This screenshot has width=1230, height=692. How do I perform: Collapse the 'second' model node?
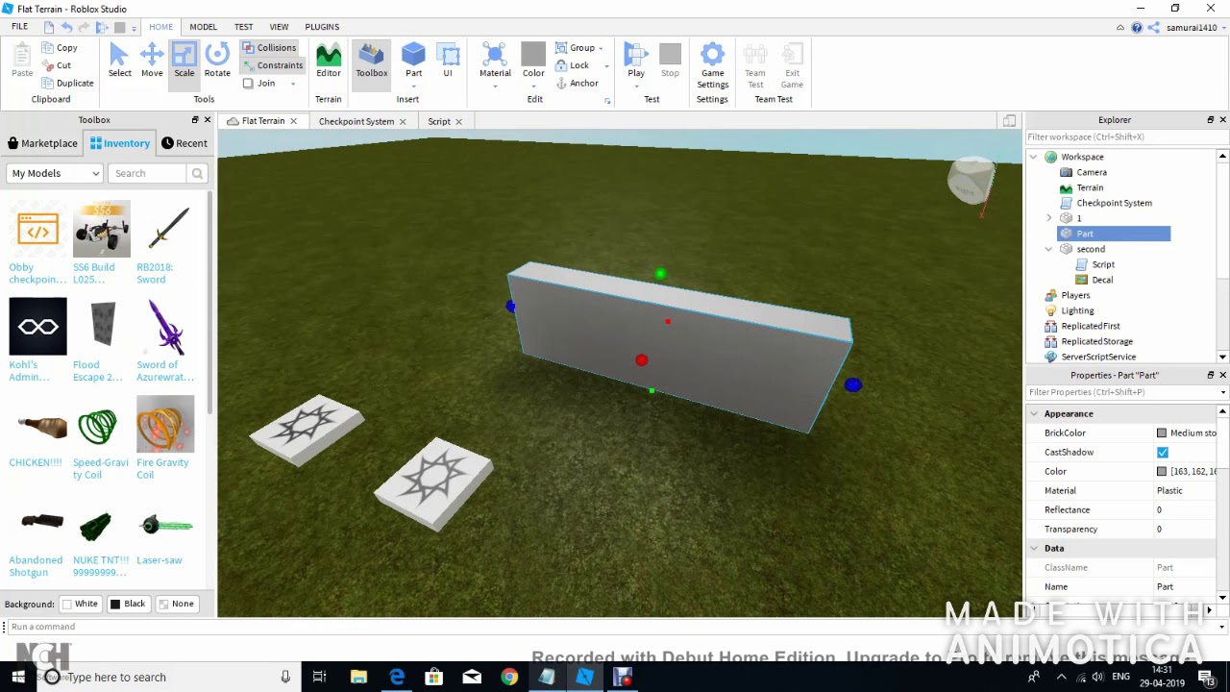(1049, 249)
